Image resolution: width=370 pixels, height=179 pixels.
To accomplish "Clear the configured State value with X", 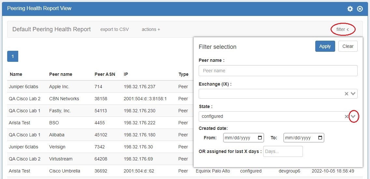I will [347, 117].
